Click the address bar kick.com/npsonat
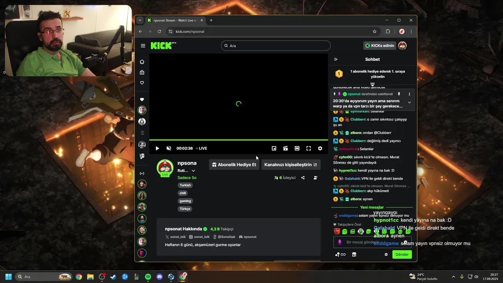503x283 pixels. click(x=272, y=31)
